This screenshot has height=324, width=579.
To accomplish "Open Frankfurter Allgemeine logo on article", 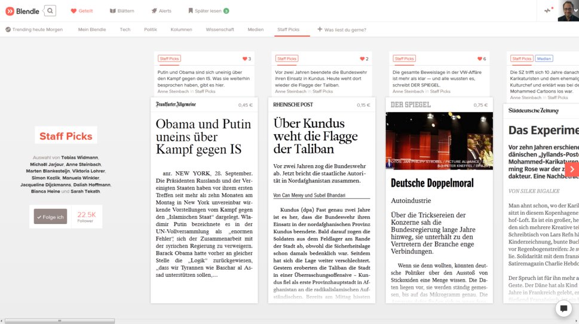I will tap(176, 104).
